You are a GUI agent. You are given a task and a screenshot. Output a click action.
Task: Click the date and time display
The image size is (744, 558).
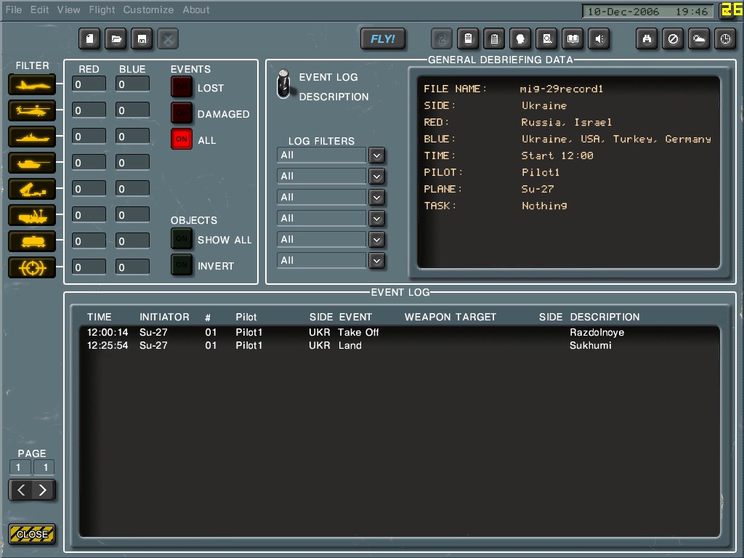click(647, 12)
